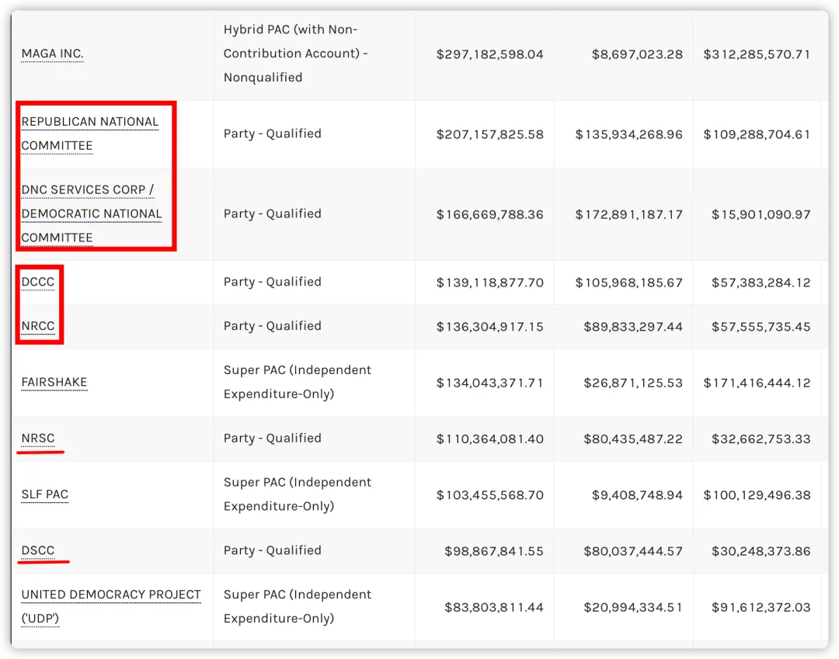Viewport: 839px width, 659px height.
Task: Click the UNITED DEMOCRACY PROJECT ('UDP') link
Action: click(x=111, y=595)
